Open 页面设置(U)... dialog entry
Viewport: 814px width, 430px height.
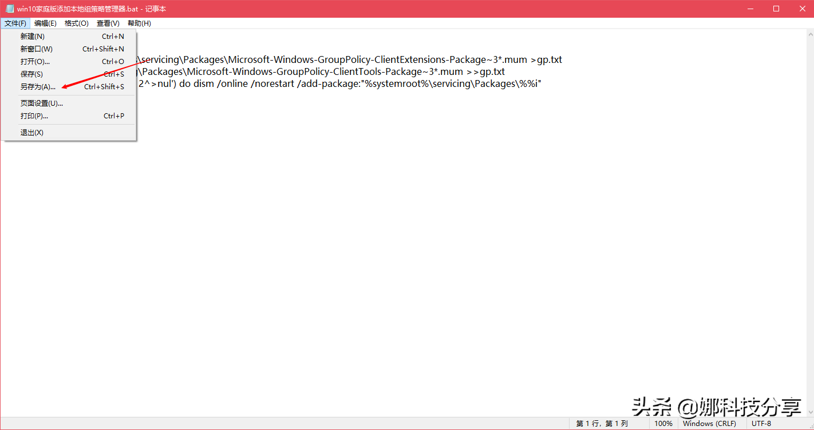click(69, 103)
